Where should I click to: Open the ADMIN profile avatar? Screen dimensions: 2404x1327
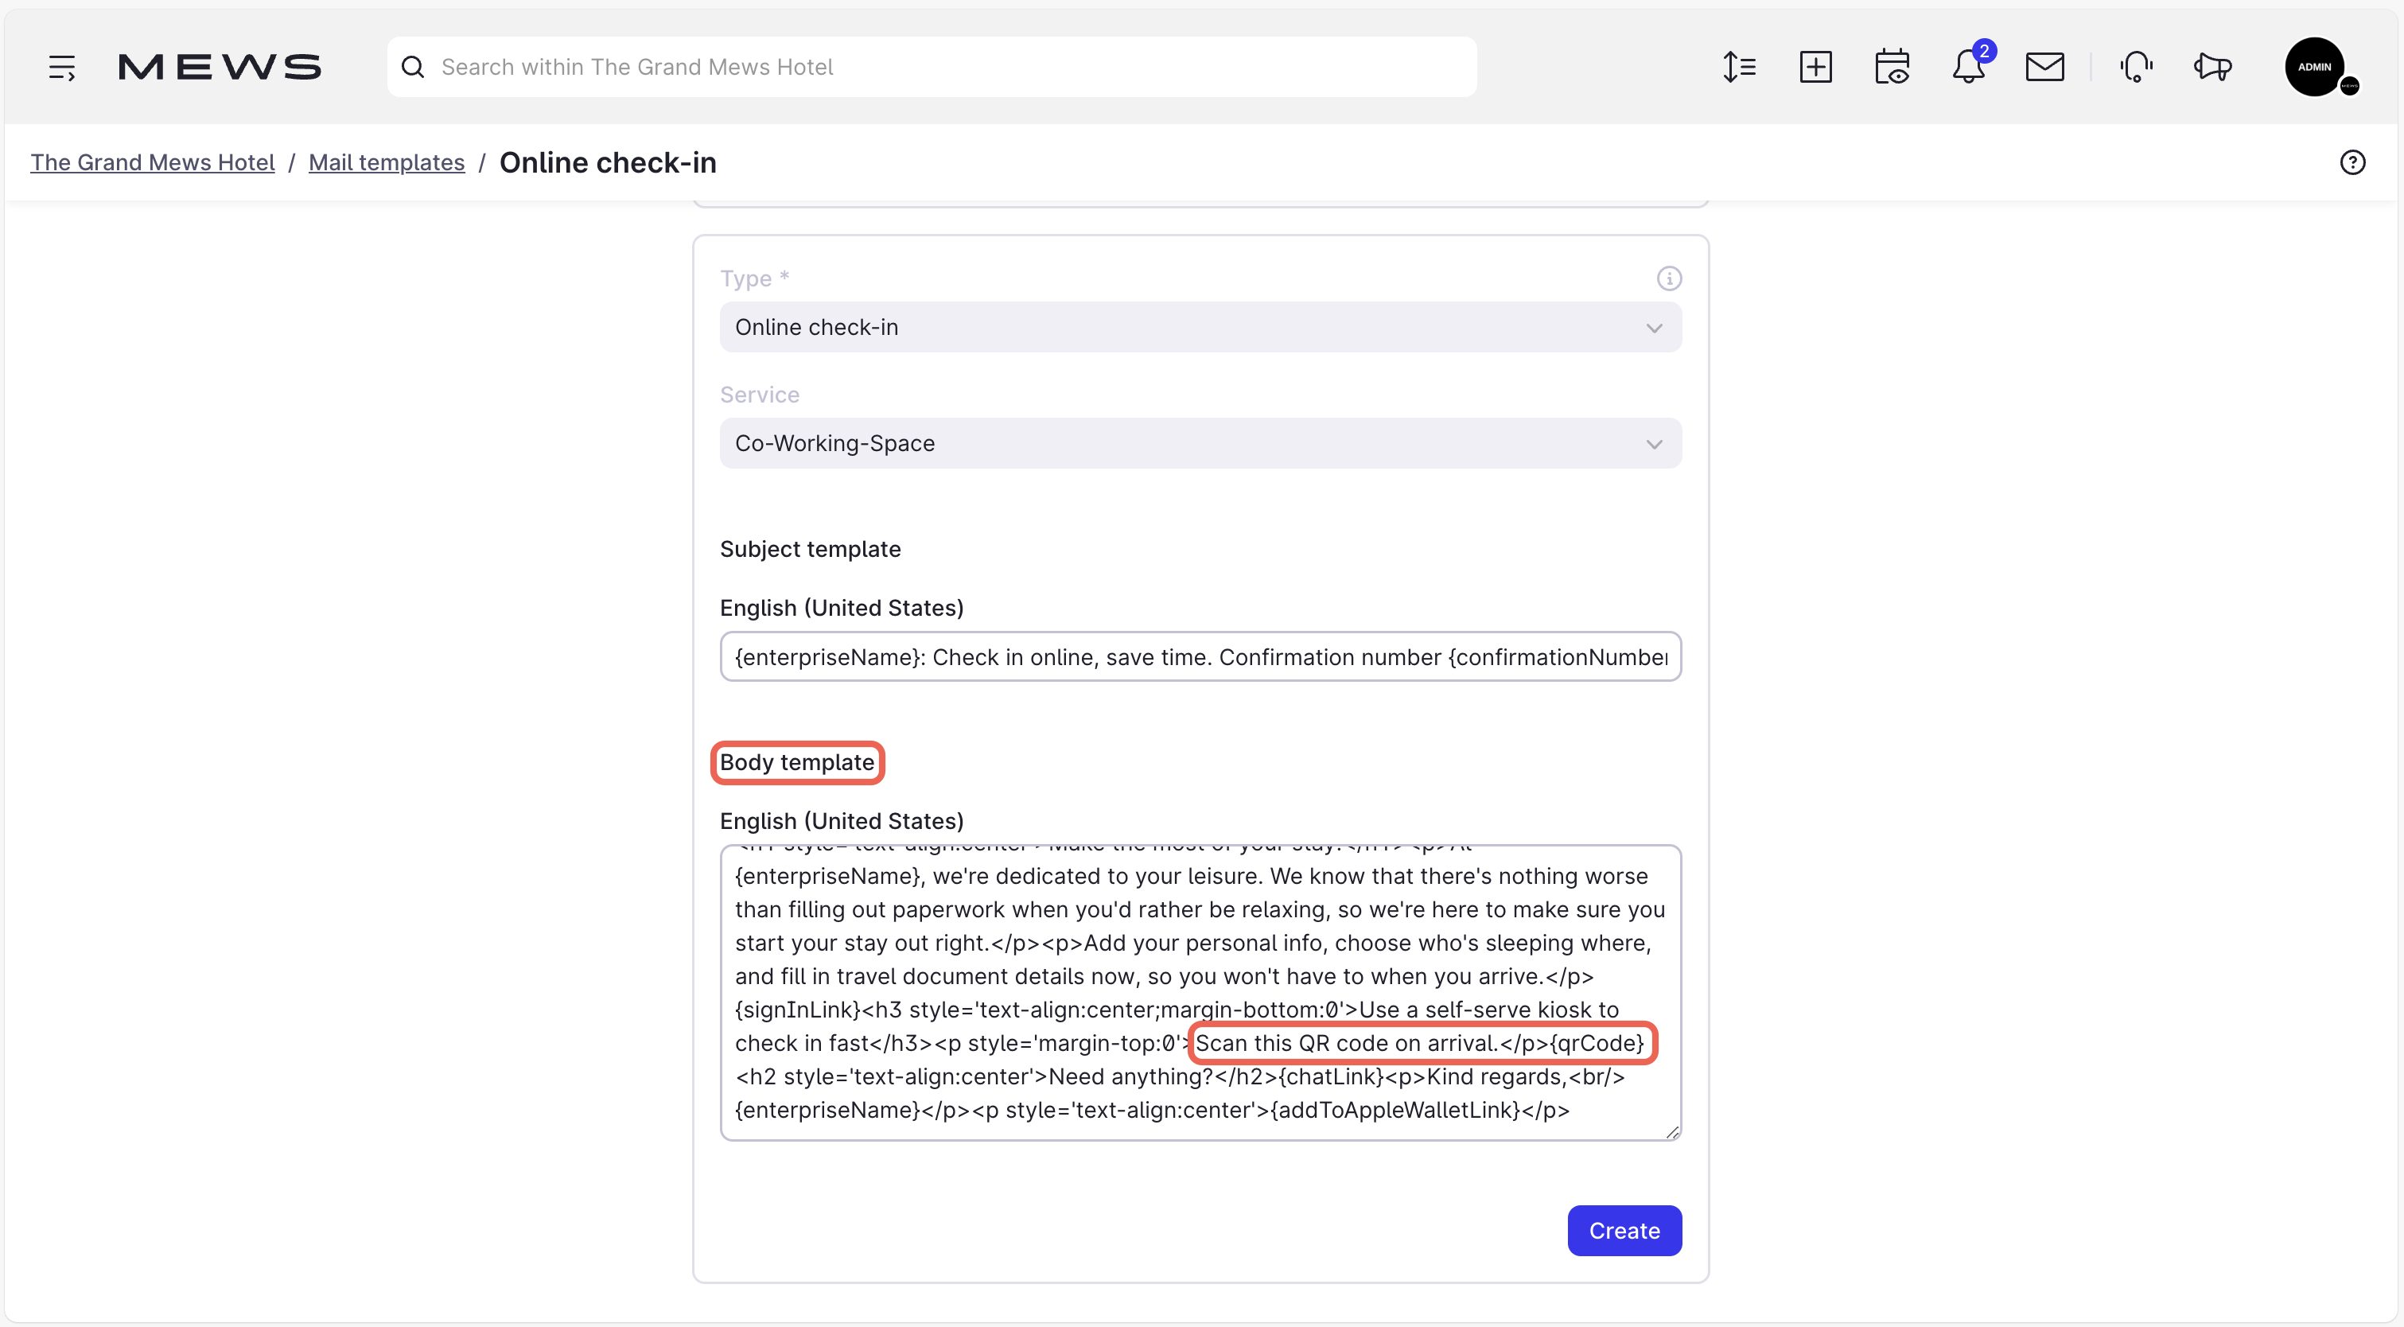pos(2314,67)
